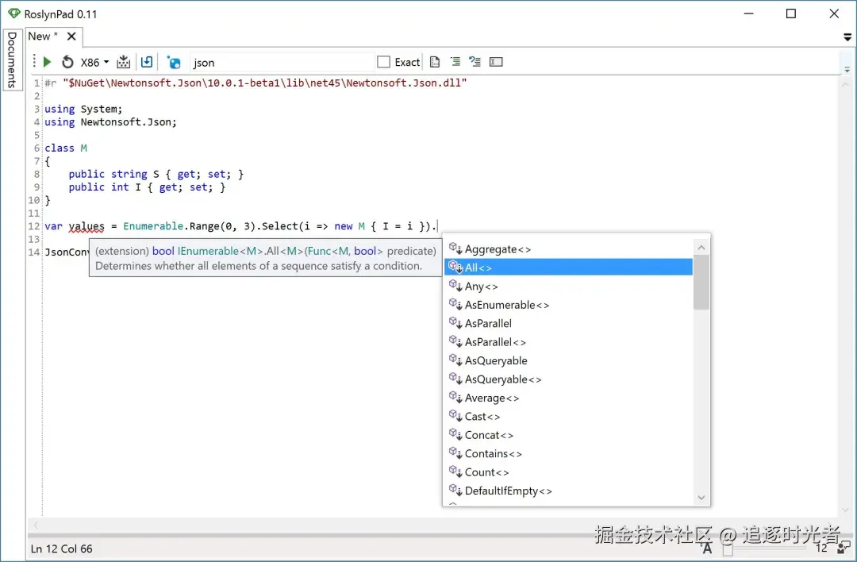This screenshot has width=857, height=562.
Task: Click the rename symbol icon
Action: [496, 62]
